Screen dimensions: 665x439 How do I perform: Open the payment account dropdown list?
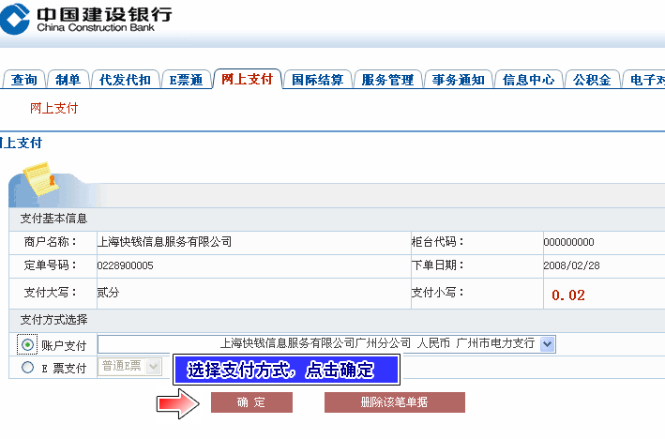(x=548, y=344)
